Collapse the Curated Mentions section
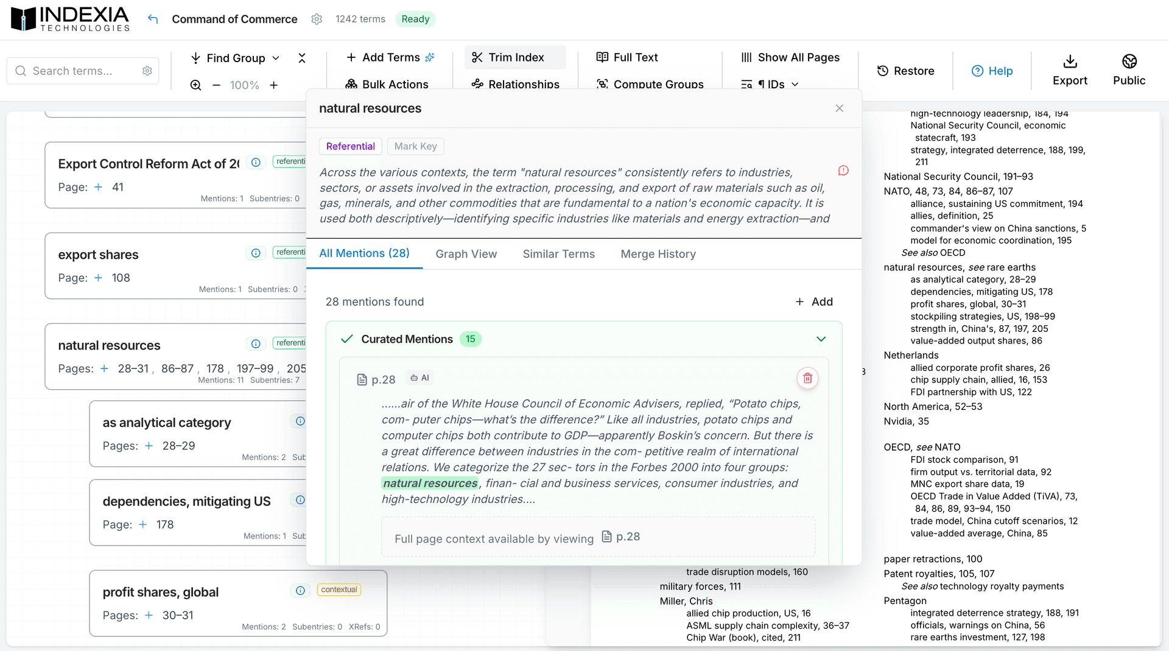 point(821,339)
